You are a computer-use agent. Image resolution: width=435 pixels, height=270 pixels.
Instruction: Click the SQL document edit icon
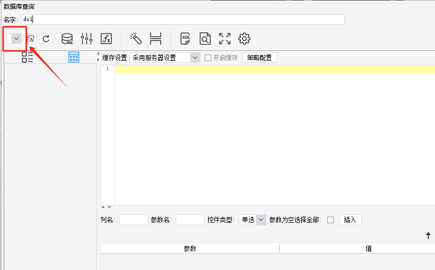[x=186, y=39]
